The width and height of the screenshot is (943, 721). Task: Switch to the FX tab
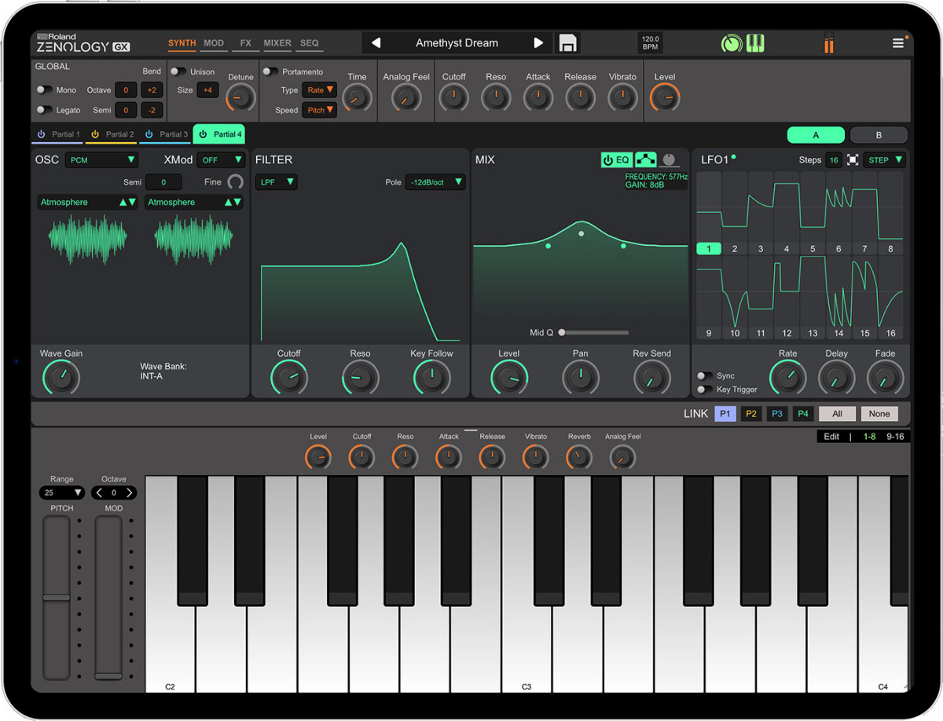click(x=246, y=43)
